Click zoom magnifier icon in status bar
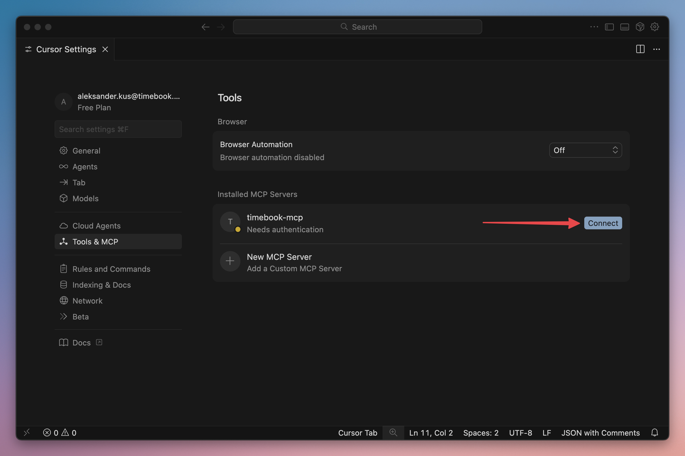685x456 pixels. click(x=393, y=432)
